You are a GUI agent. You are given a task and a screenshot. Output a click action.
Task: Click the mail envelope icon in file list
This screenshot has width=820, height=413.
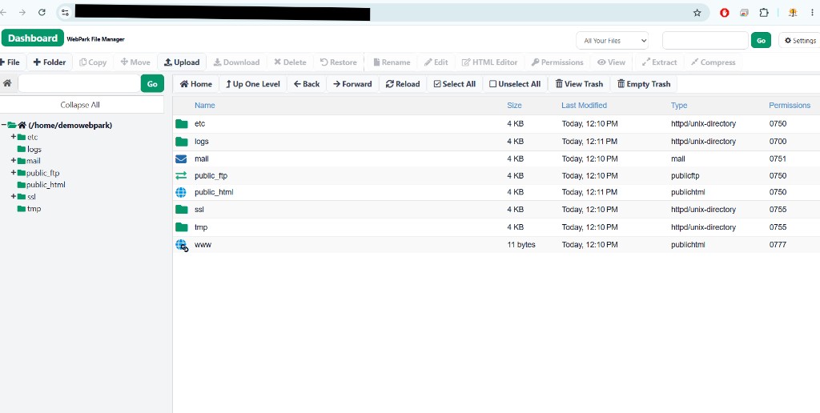pyautogui.click(x=181, y=158)
